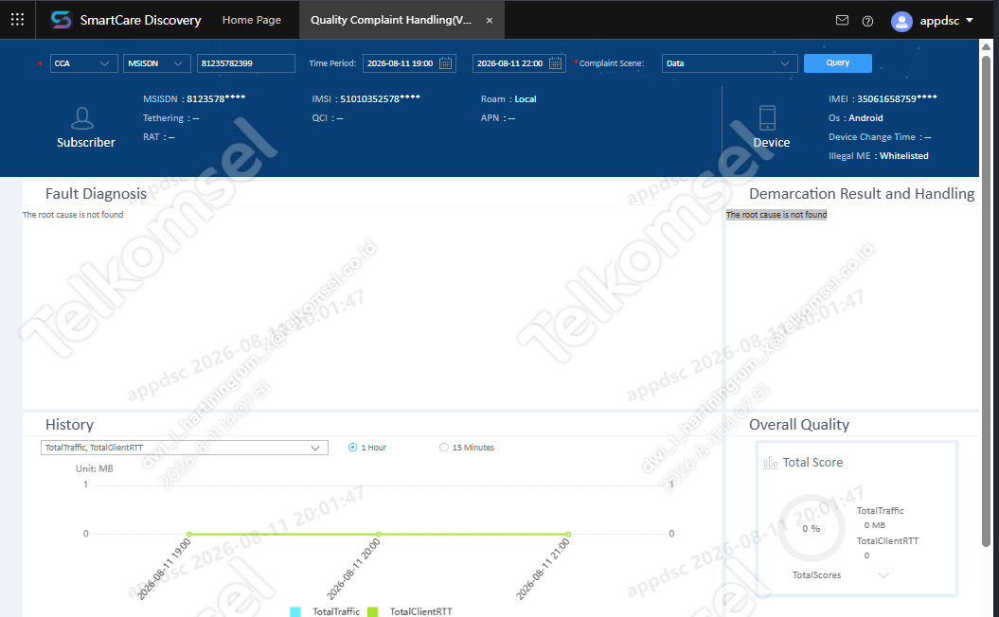
Task: Click the chart point at 2026-08-11 21:00
Action: 567,535
